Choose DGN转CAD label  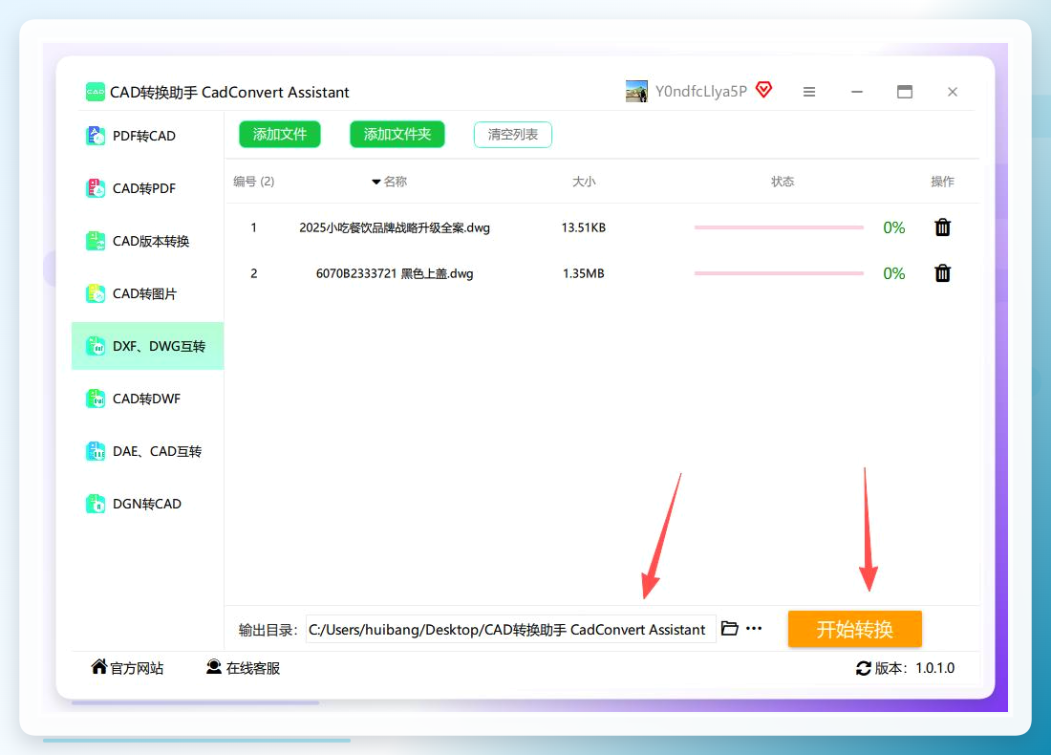(x=147, y=504)
